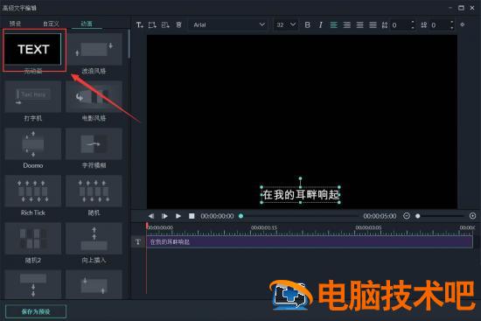Click the play button
Screen dimensions: 481x321
tap(178, 216)
